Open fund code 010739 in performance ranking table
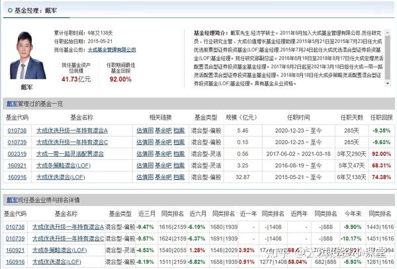The width and height of the screenshot is (397, 269). click(x=15, y=239)
